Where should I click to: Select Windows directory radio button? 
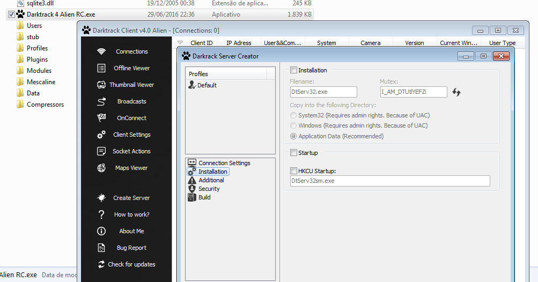pos(293,125)
